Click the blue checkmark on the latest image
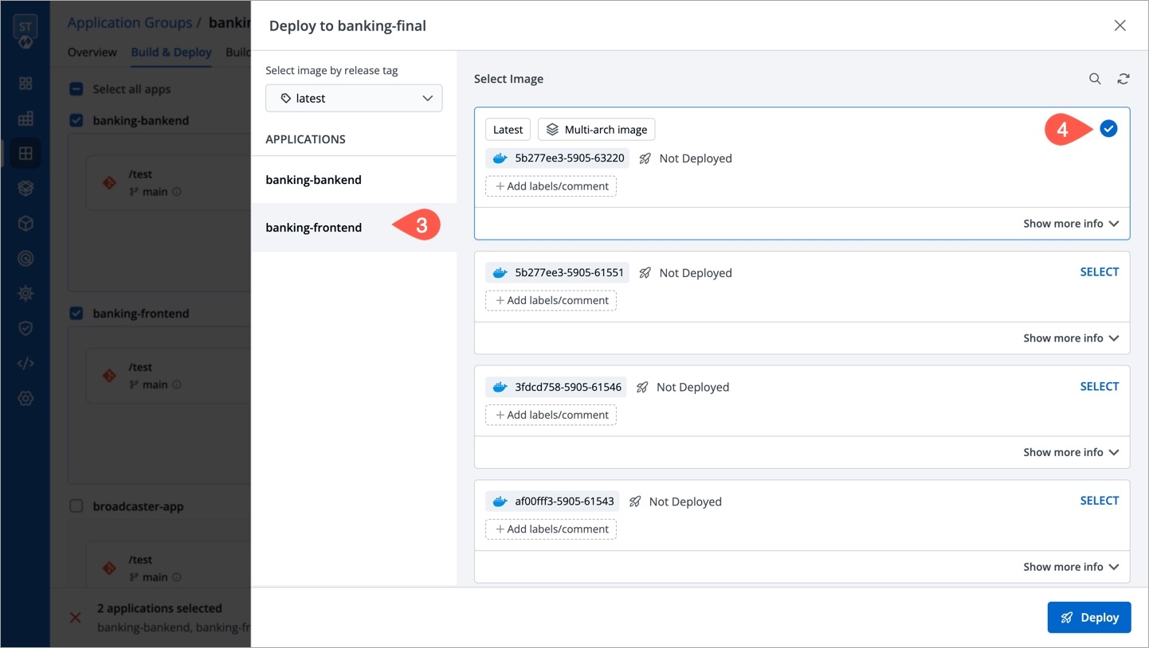Screen dimensions: 1149x648 [1108, 129]
